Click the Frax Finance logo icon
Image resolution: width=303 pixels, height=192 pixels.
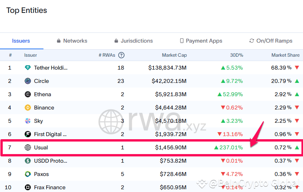[28, 187]
